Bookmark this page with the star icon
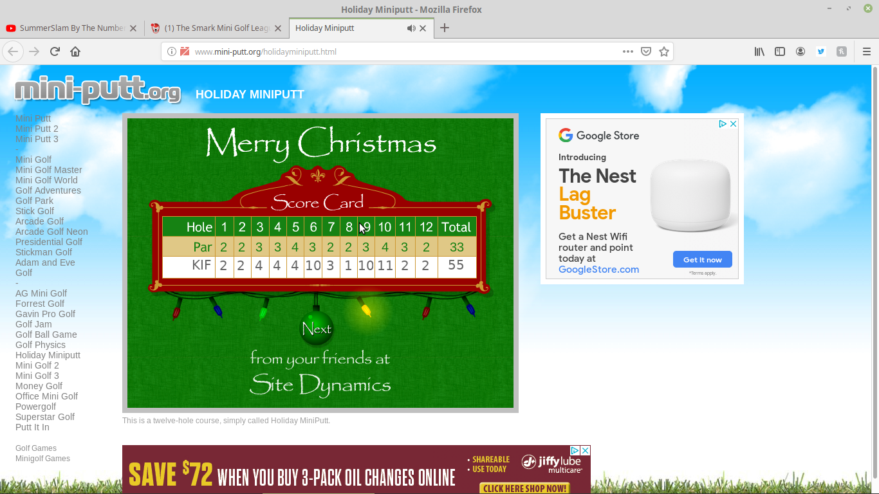 click(664, 51)
